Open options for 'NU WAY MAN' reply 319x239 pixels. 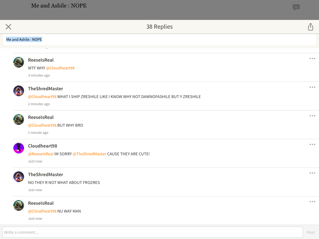tap(312, 202)
